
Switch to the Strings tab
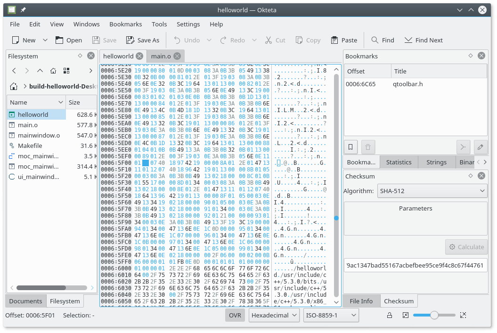(436, 162)
